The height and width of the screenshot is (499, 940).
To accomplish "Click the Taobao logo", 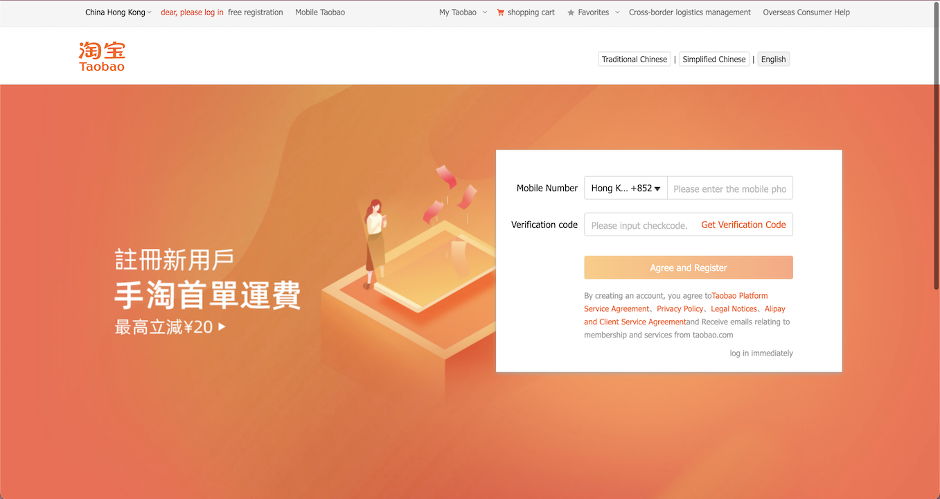I will coord(102,56).
